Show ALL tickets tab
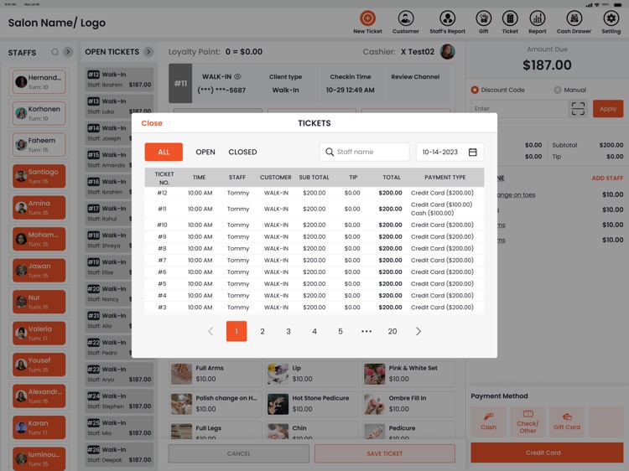The height and width of the screenshot is (471, 629). pyautogui.click(x=164, y=152)
